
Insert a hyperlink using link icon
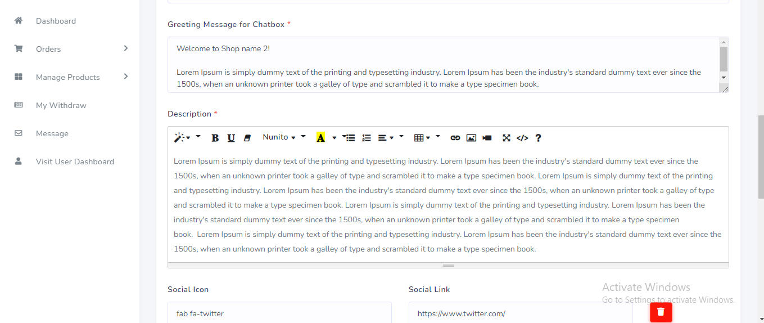pos(455,138)
